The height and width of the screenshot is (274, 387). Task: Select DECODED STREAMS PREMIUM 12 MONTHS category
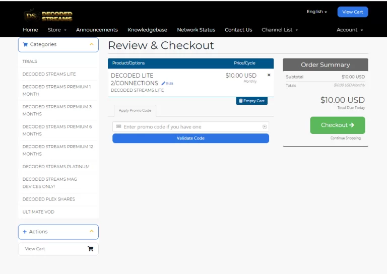point(58,150)
